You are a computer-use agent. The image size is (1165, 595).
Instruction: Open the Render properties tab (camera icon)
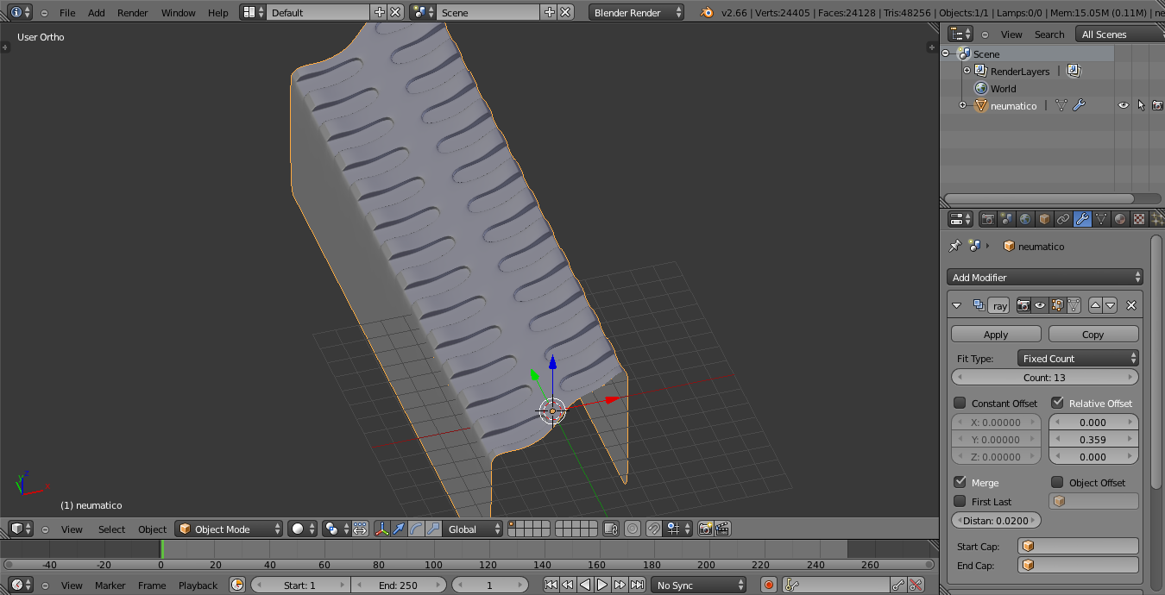pos(987,219)
